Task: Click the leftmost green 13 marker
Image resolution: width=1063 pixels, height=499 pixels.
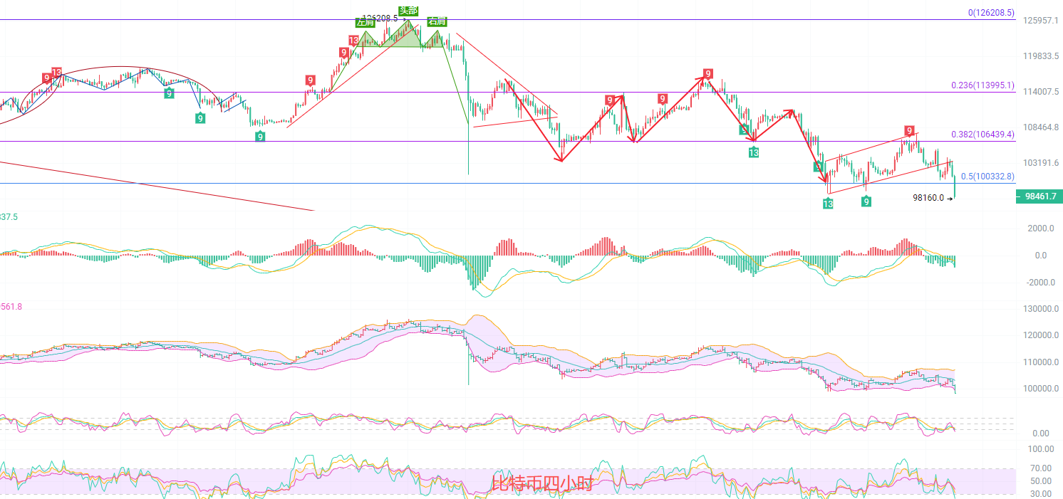Action: tap(754, 152)
